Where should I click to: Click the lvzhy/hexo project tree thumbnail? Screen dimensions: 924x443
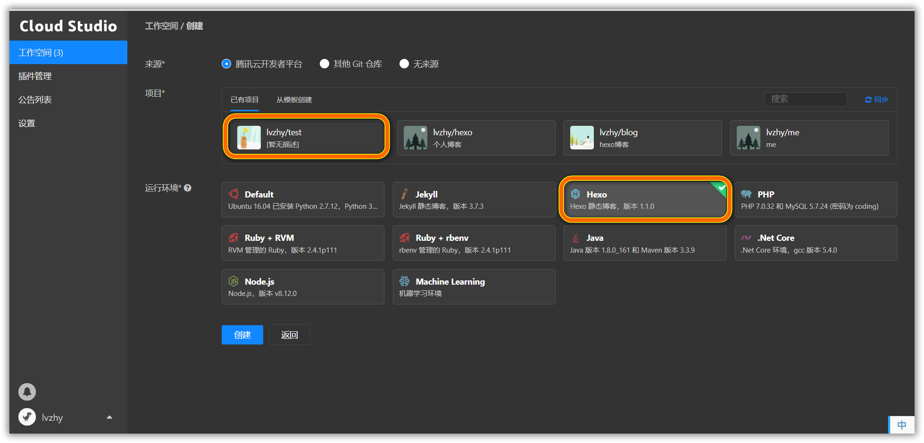(x=416, y=138)
